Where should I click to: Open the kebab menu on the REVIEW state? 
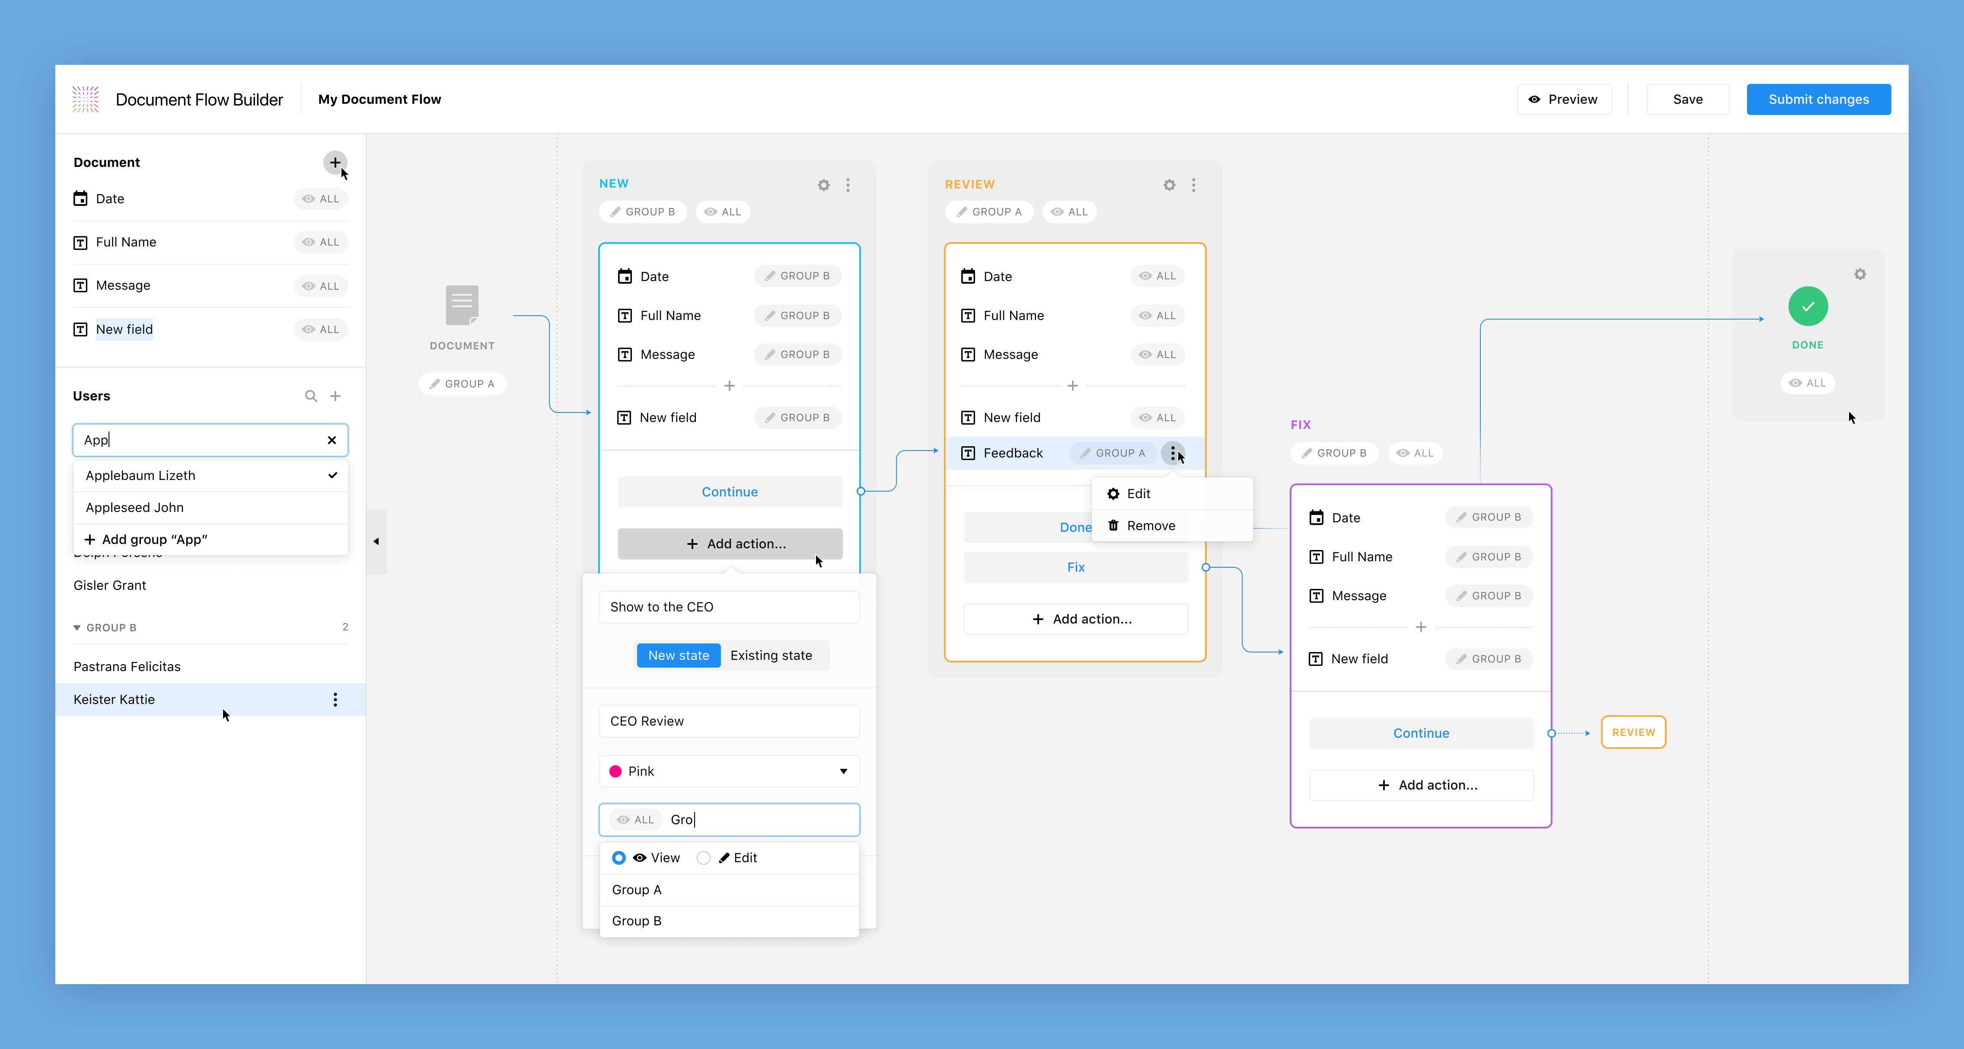(1194, 185)
